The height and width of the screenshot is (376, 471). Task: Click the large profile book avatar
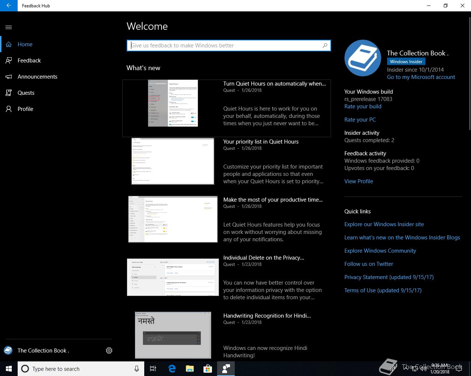363,58
